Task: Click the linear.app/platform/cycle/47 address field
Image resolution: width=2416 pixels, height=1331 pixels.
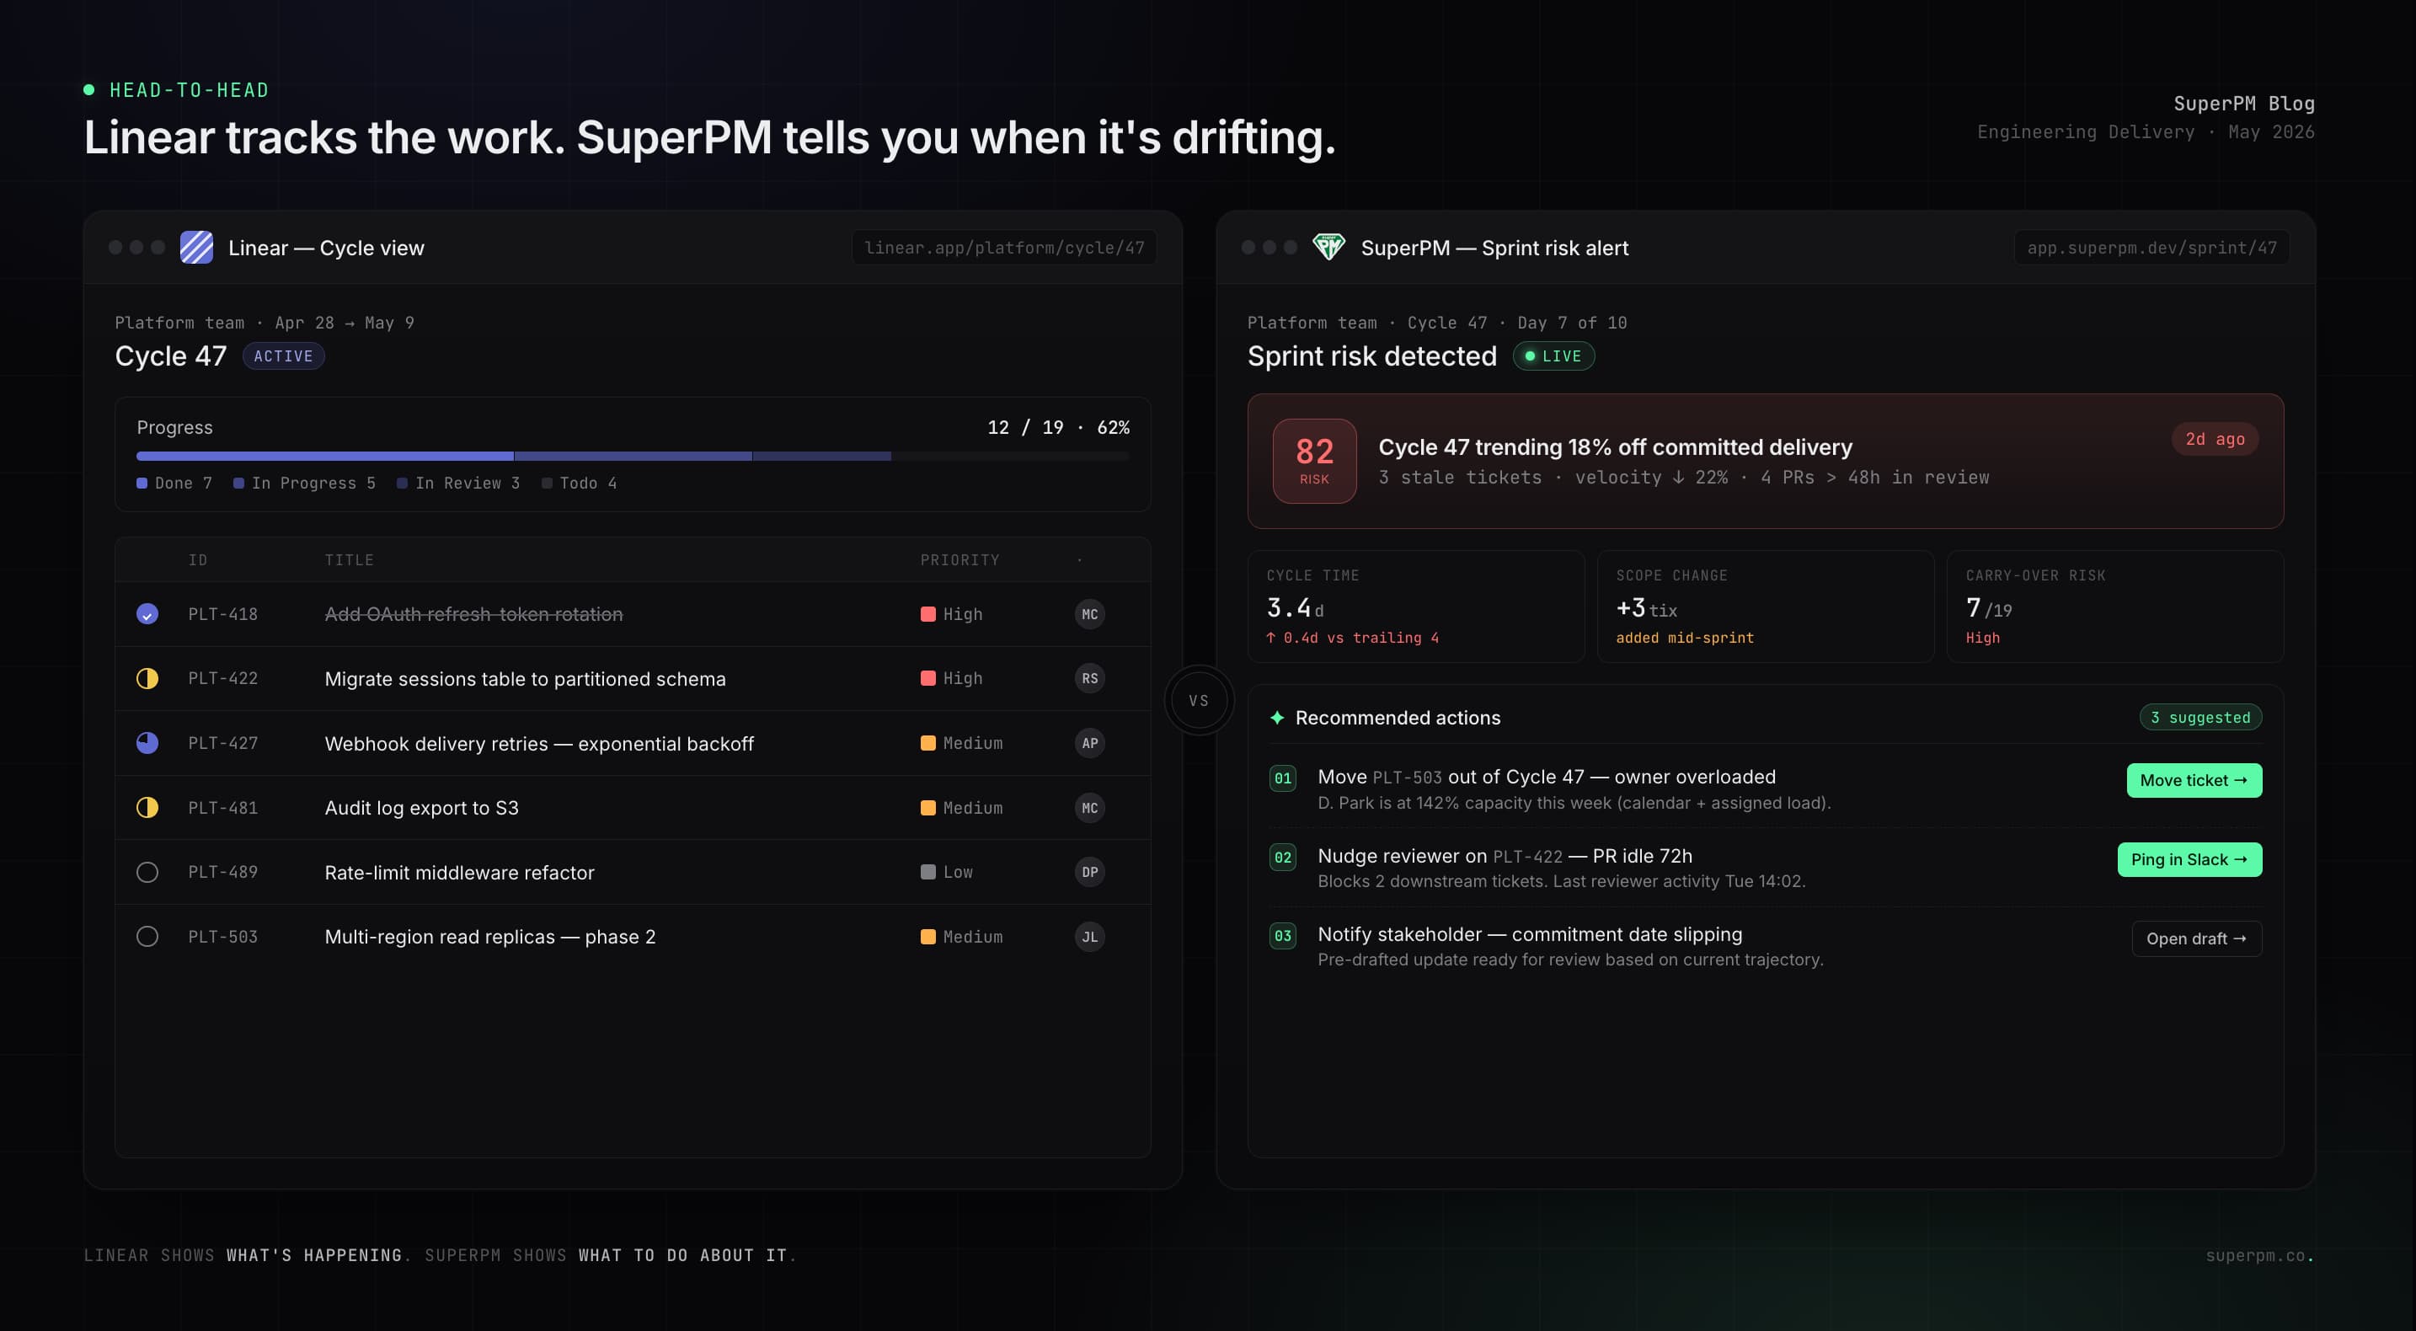Action: [x=1003, y=248]
